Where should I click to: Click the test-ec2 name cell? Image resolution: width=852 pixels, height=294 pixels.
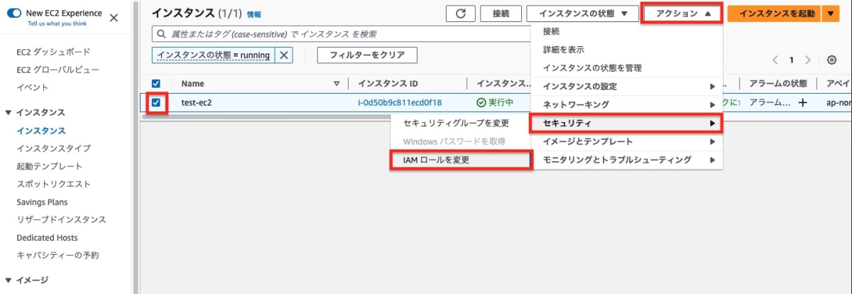pyautogui.click(x=197, y=102)
